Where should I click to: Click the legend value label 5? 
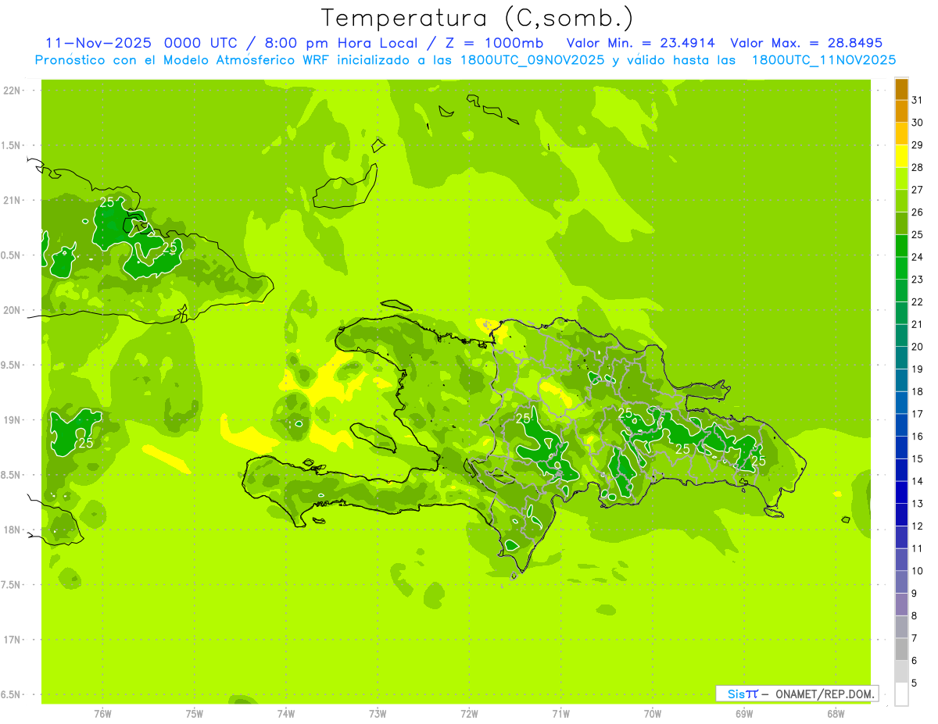(x=915, y=683)
